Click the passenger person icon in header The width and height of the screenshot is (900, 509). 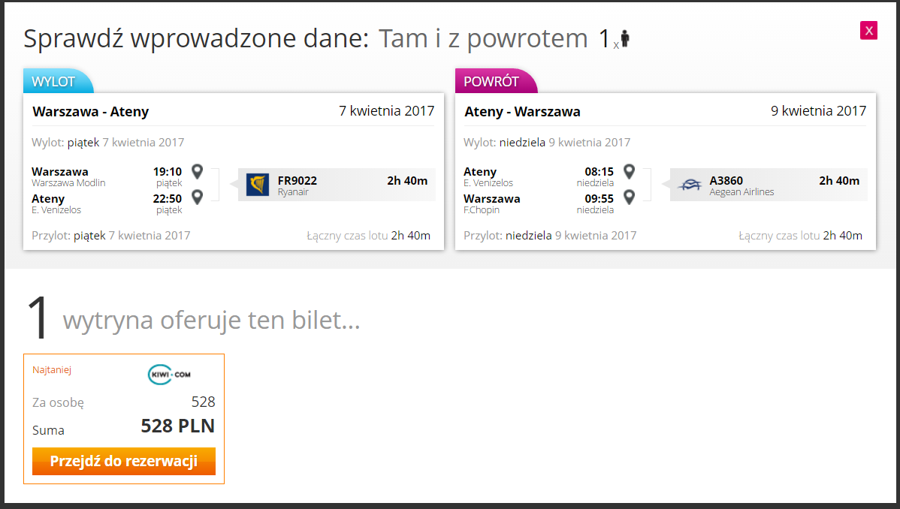pos(625,38)
